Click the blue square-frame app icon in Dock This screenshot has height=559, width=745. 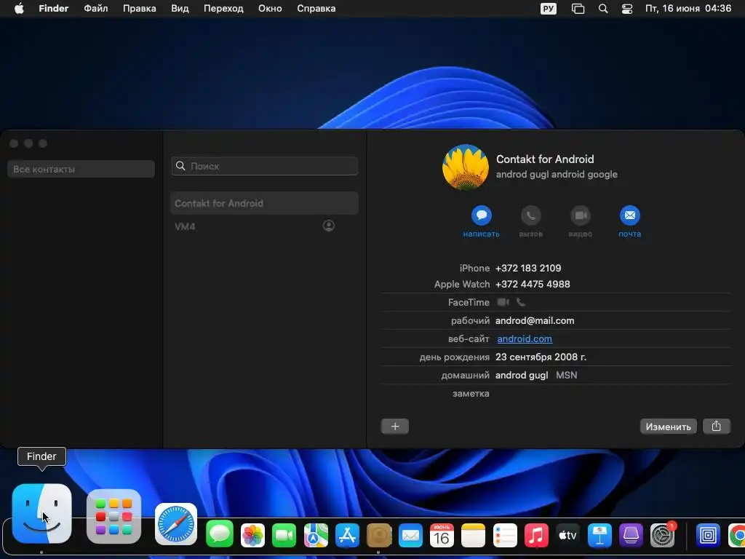click(708, 536)
